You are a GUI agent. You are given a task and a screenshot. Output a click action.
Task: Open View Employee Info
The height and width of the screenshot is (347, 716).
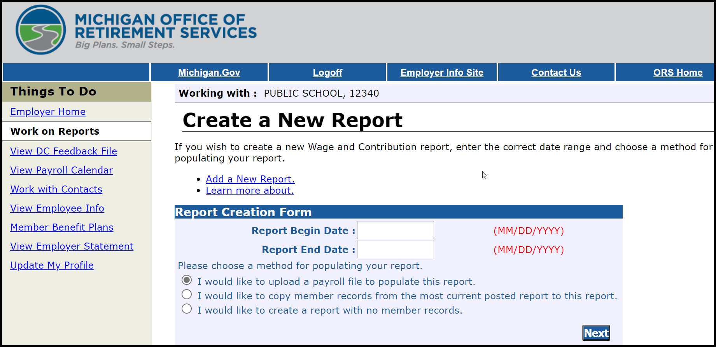[x=57, y=208]
